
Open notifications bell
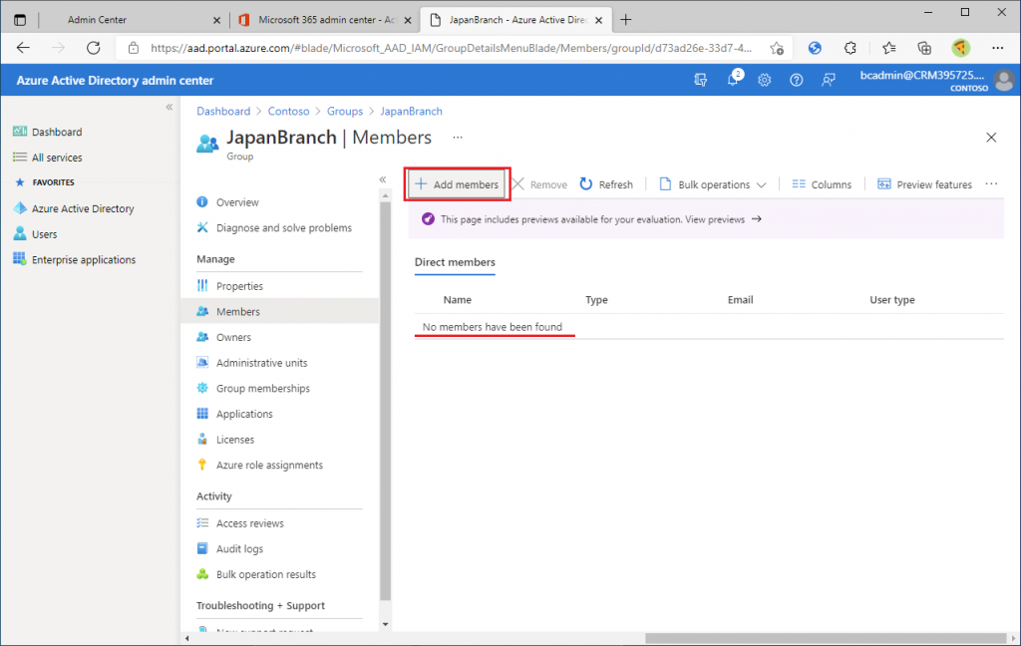[733, 80]
